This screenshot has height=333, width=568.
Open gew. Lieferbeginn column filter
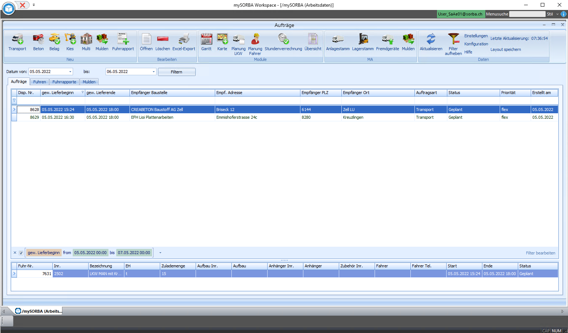click(82, 92)
